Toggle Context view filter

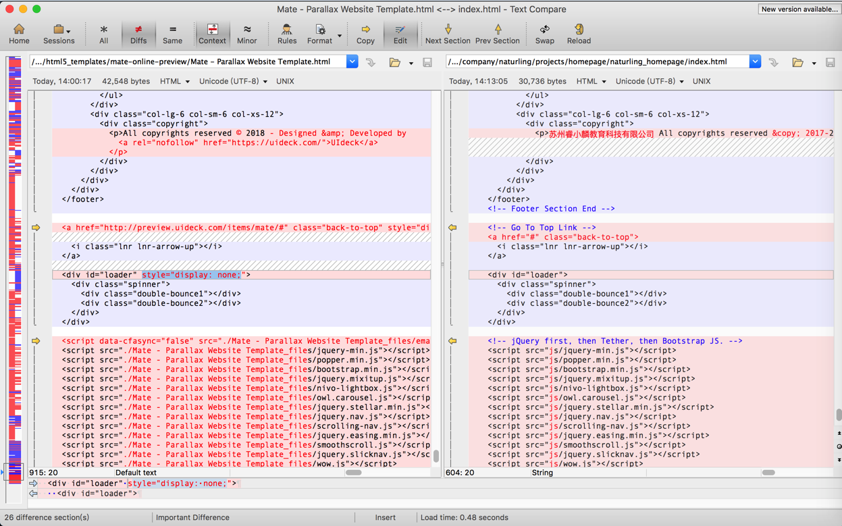[x=212, y=34]
